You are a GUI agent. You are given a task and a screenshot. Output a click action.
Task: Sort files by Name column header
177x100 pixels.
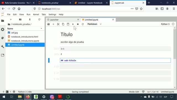point(25,29)
